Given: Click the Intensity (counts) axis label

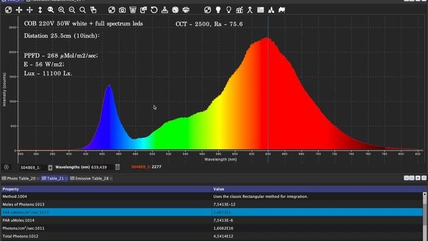Looking at the screenshot, I should click(4, 89).
